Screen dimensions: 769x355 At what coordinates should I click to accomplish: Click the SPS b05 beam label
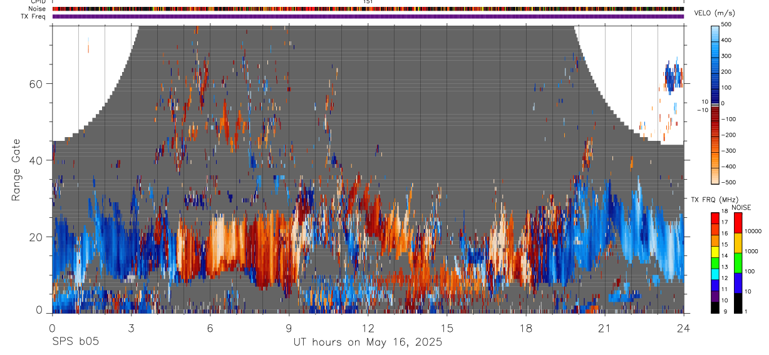tap(75, 342)
